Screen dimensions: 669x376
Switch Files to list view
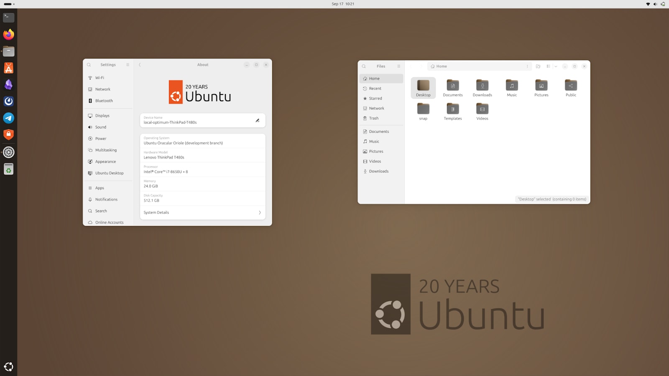pyautogui.click(x=548, y=66)
